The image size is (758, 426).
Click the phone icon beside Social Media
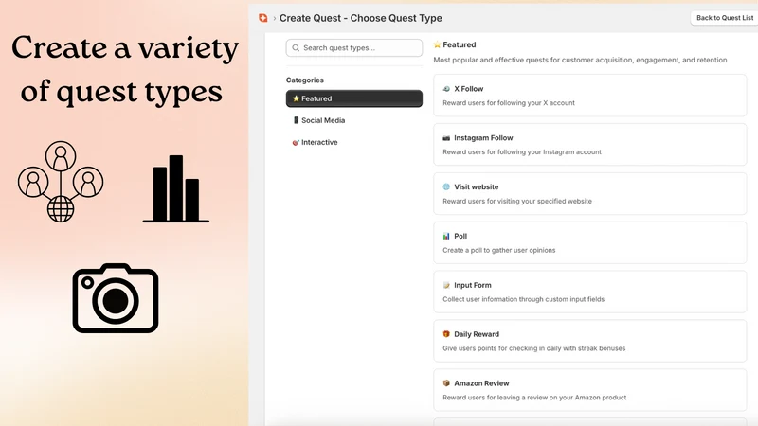coord(296,120)
